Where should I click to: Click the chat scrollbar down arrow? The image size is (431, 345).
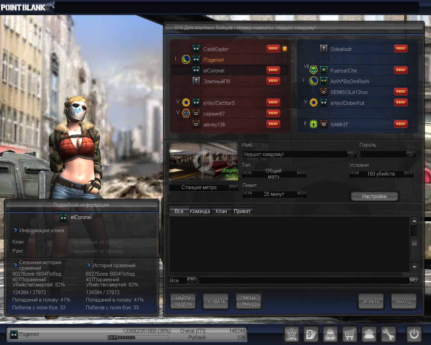pos(415,267)
